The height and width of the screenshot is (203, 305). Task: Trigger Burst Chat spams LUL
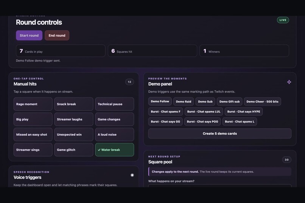(x=204, y=112)
